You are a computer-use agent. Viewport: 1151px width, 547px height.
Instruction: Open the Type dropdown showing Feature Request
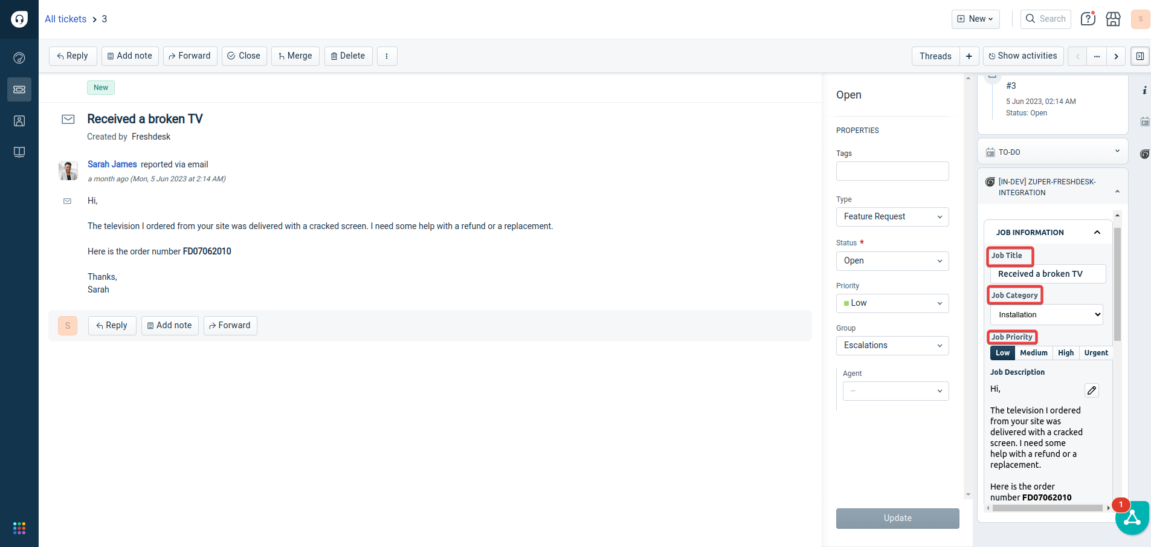(x=892, y=217)
